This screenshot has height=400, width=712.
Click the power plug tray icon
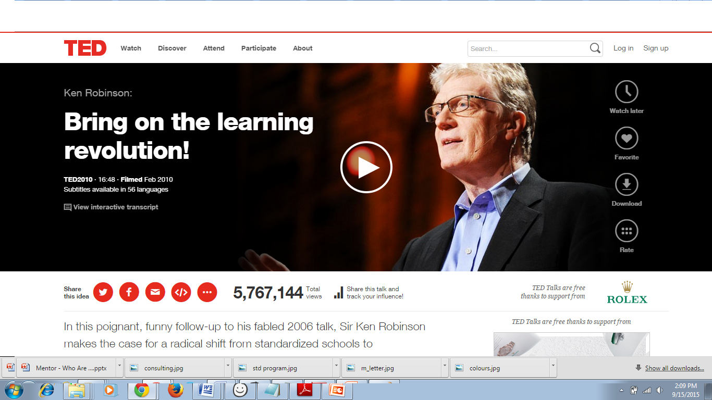pos(634,390)
